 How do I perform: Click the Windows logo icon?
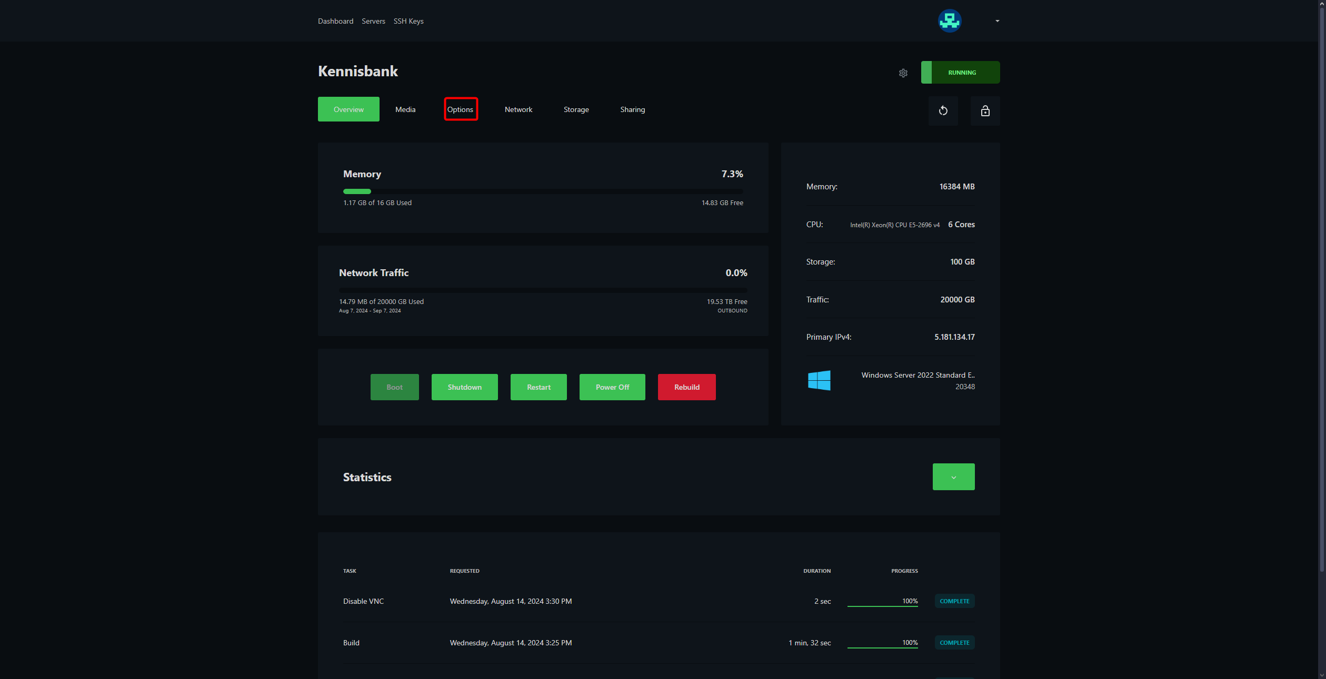[819, 380]
